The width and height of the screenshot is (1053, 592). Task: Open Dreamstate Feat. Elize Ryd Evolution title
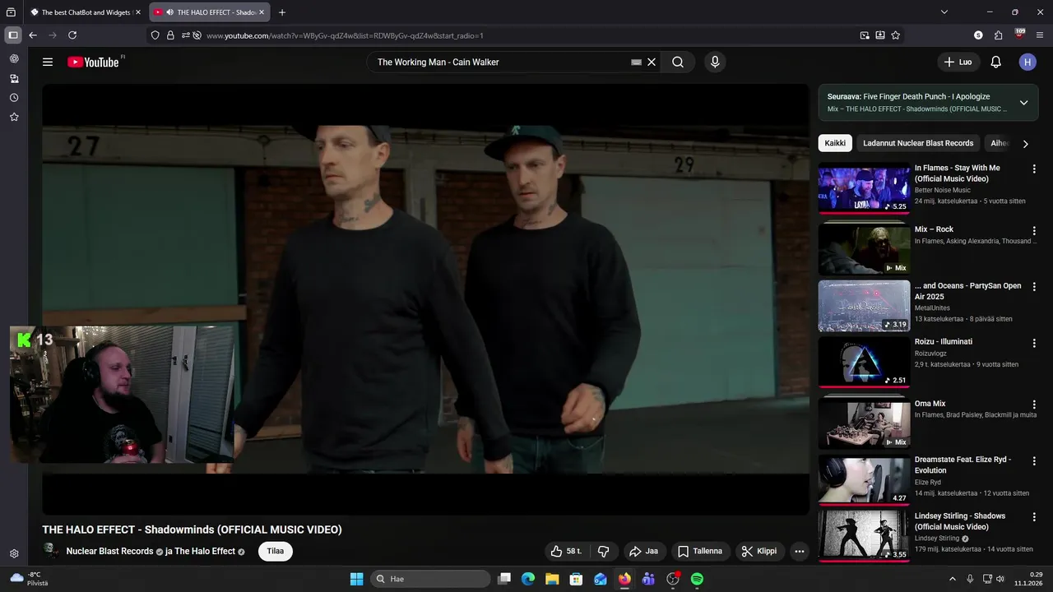963,465
